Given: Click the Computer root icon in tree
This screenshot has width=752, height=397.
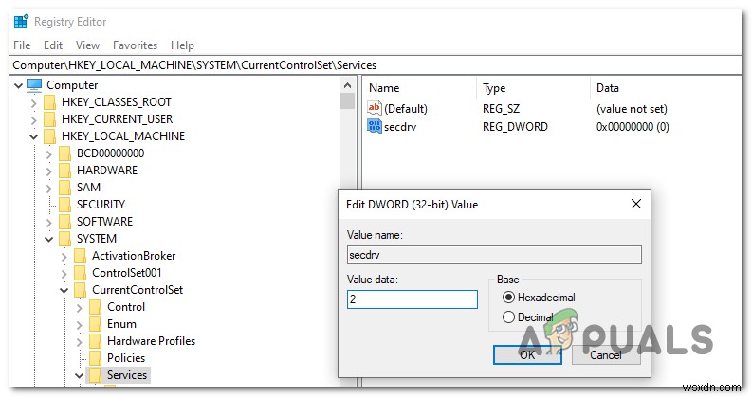Looking at the screenshot, I should point(34,85).
